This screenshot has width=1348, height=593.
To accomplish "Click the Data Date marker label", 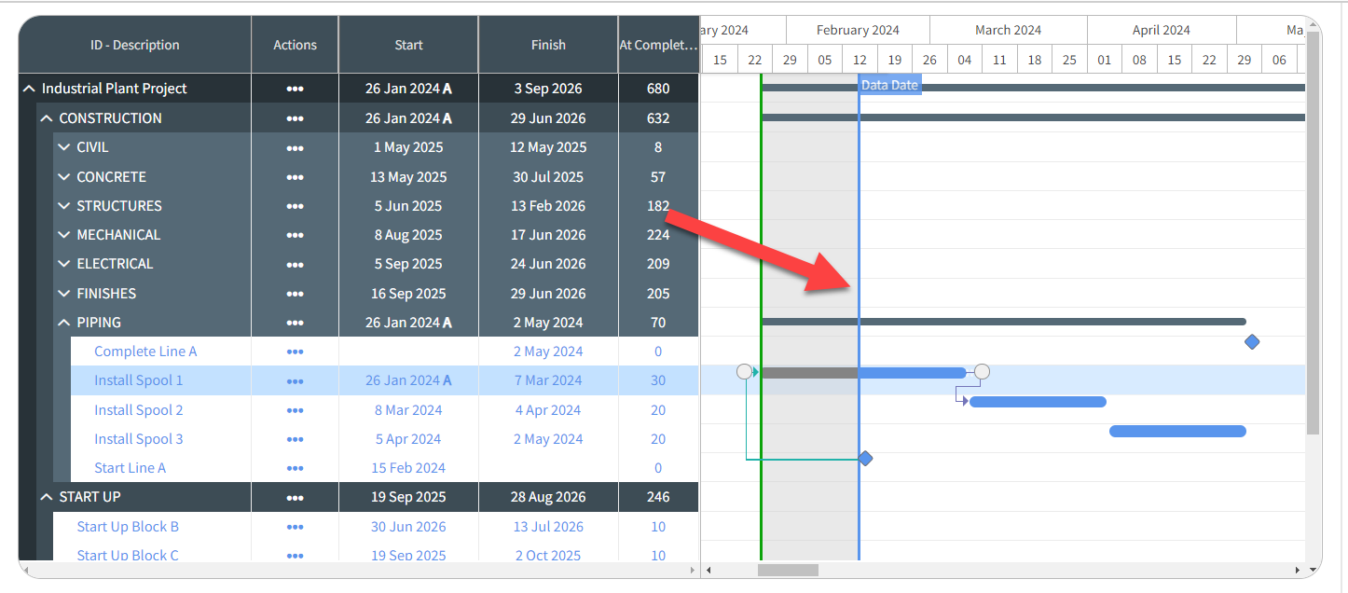I will (889, 85).
